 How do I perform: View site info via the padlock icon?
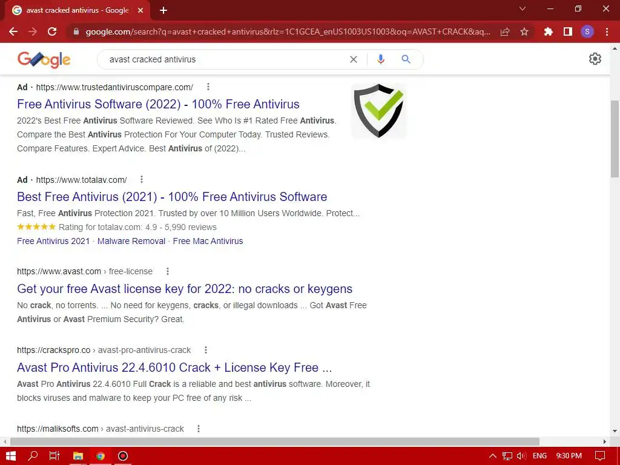pyautogui.click(x=76, y=31)
